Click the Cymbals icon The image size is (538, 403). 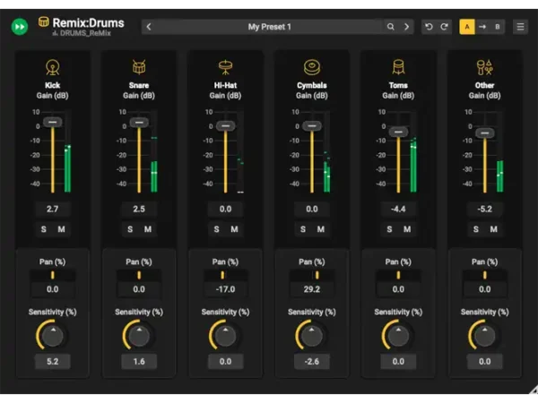tap(312, 67)
